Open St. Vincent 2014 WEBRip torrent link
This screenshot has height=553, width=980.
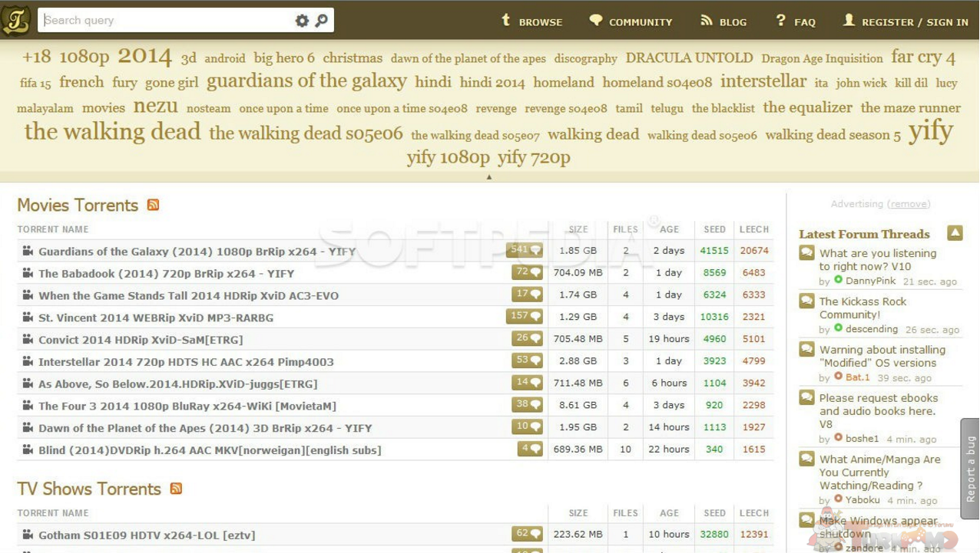click(156, 318)
